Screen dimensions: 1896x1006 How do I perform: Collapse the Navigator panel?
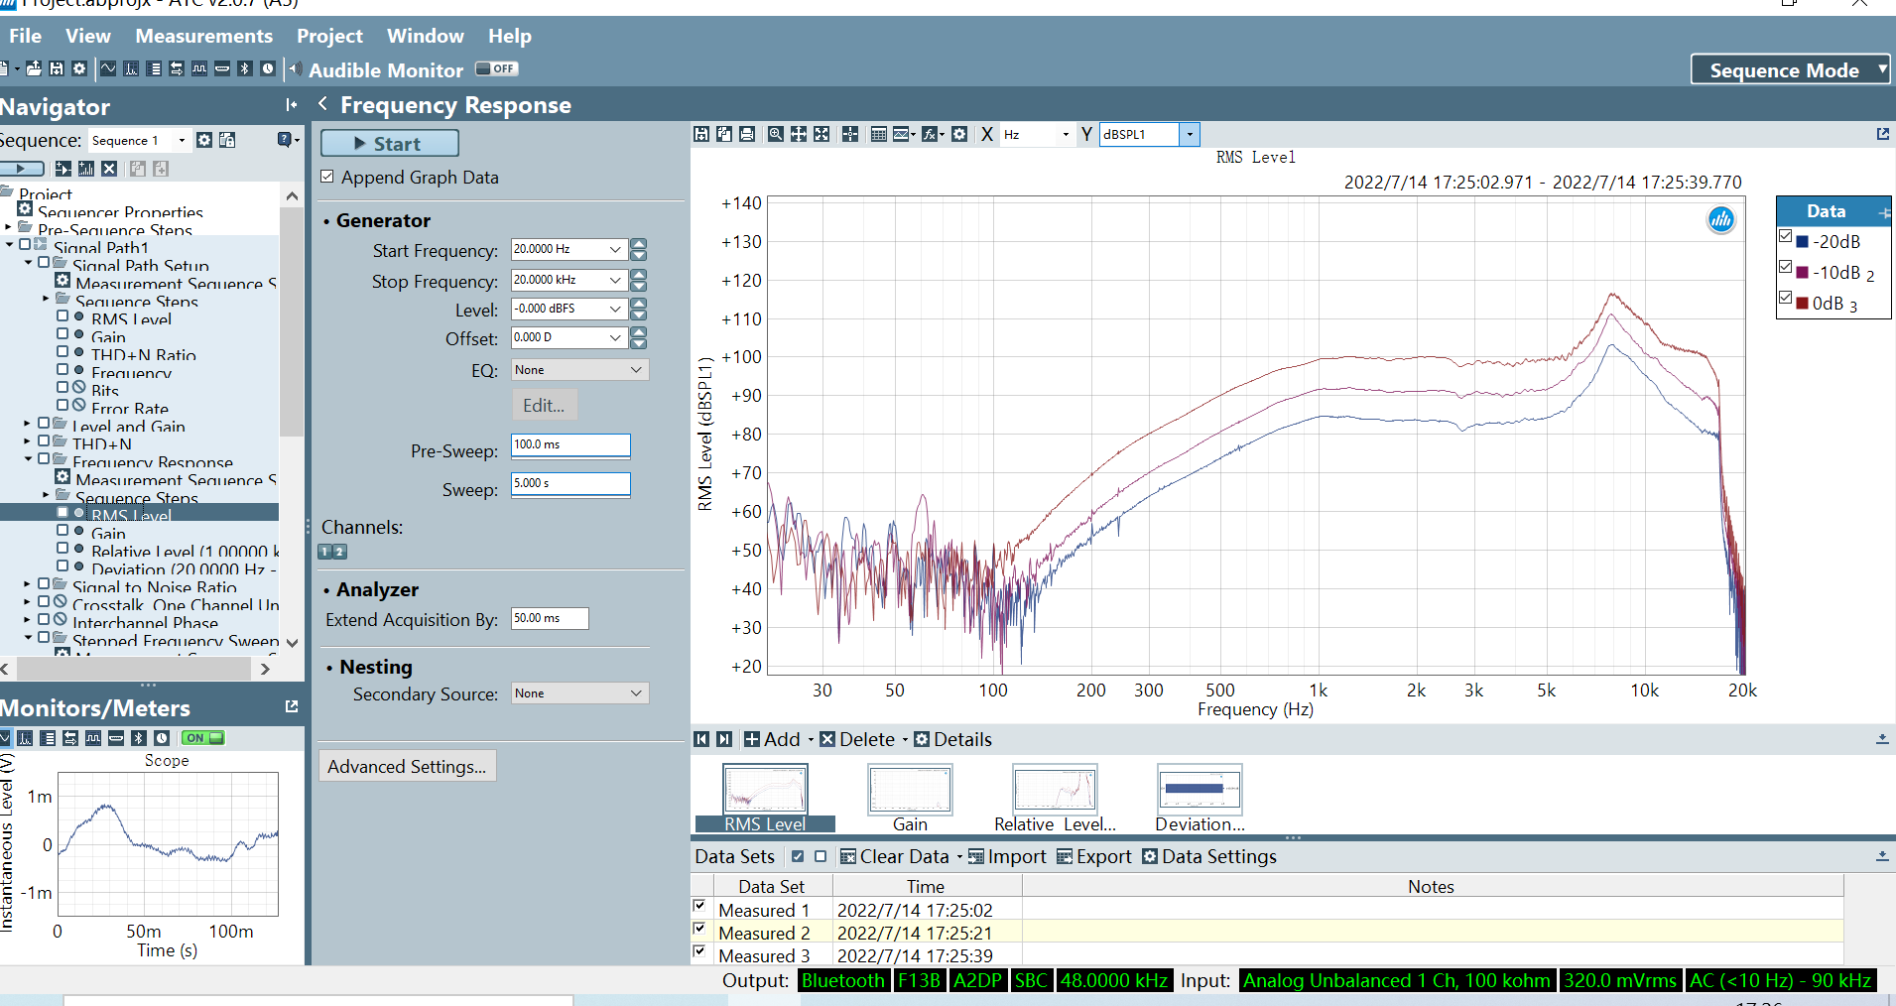tap(291, 105)
